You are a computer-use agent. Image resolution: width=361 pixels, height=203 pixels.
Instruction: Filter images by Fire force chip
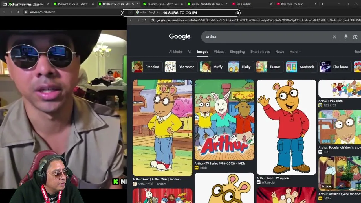point(336,67)
